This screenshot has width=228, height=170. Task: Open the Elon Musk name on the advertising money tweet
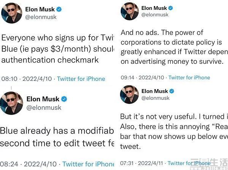coord(154,8)
